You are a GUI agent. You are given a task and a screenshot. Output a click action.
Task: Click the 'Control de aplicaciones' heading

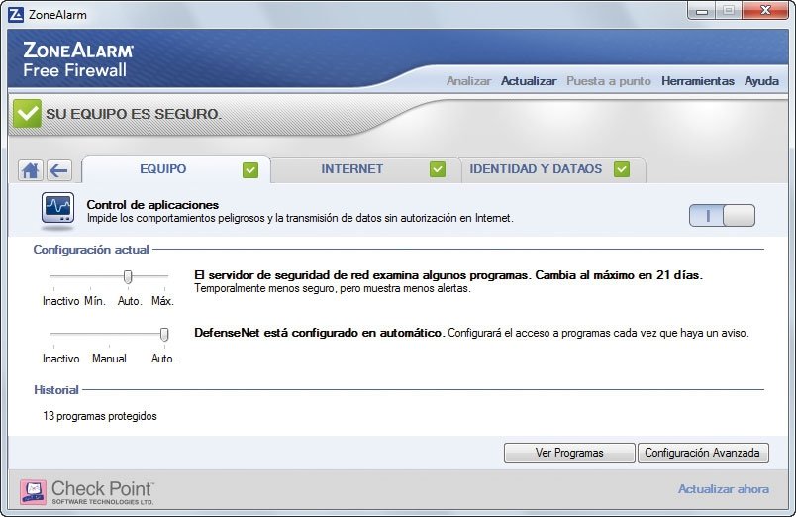[152, 205]
